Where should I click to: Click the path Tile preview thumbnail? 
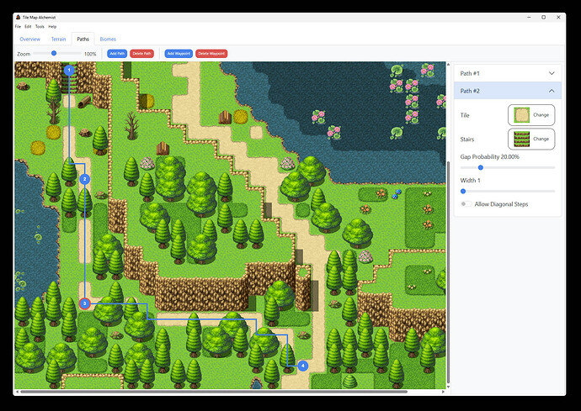coord(522,115)
